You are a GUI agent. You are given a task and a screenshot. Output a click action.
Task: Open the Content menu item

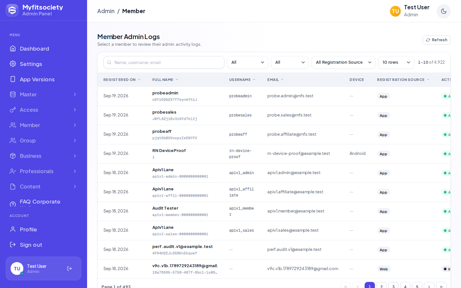(44, 187)
